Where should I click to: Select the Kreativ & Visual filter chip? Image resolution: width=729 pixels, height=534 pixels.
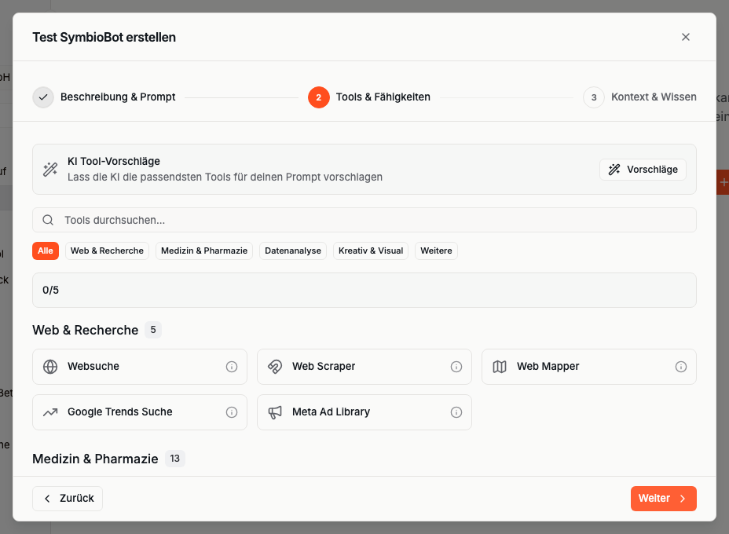click(371, 251)
